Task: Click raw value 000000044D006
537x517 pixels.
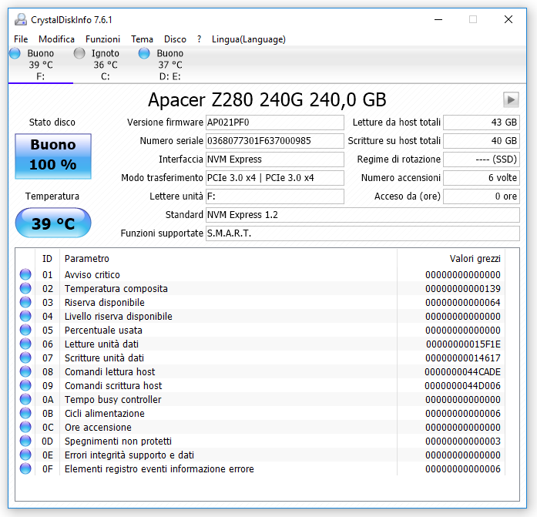Action: click(463, 385)
